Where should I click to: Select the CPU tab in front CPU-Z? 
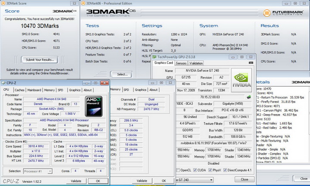[x=6, y=90]
